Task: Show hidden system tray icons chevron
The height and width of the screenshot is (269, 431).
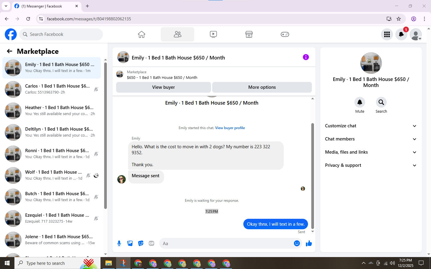Action: pos(363,263)
